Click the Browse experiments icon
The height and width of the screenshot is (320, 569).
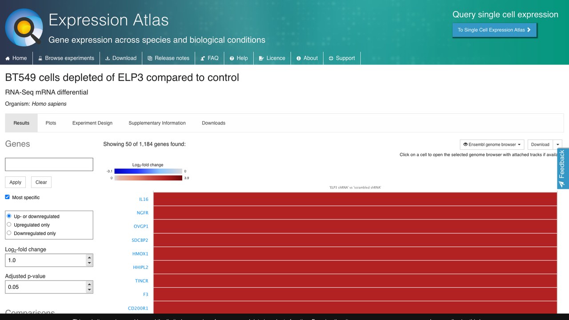coord(40,58)
